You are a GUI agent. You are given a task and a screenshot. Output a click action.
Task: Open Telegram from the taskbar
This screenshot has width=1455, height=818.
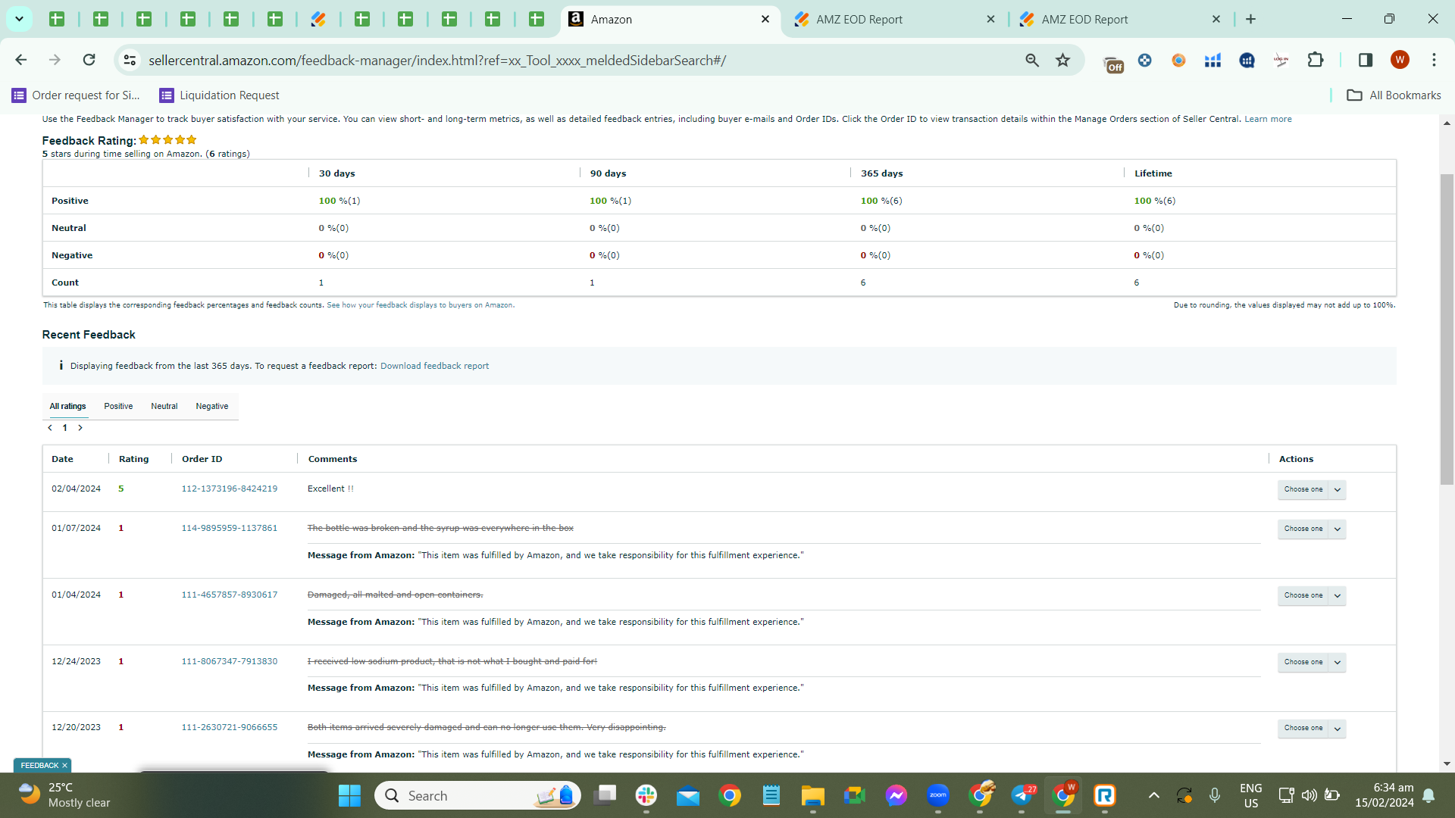click(x=1022, y=795)
